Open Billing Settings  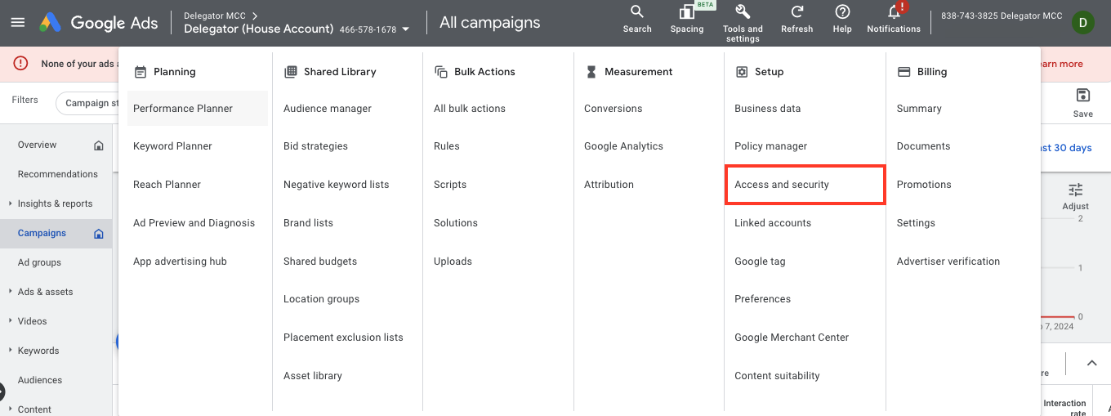(916, 223)
